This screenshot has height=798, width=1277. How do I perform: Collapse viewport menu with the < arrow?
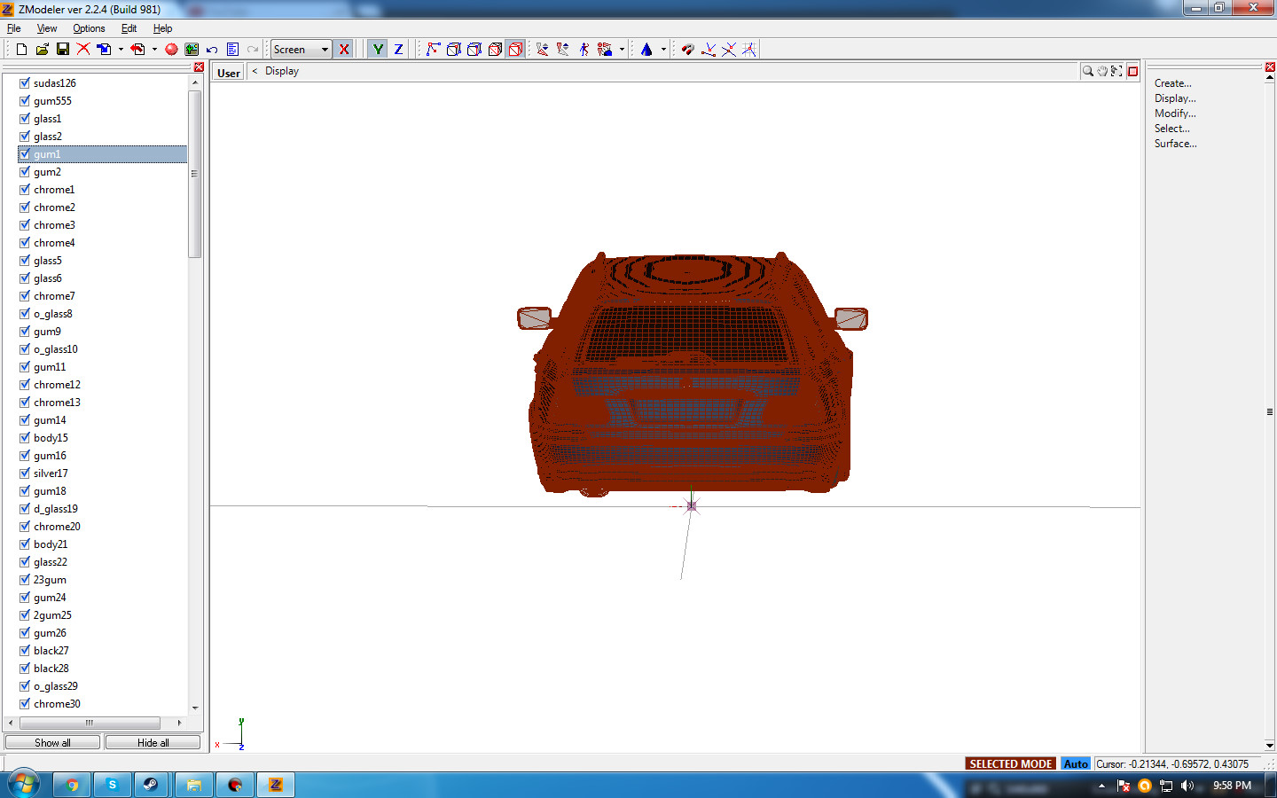coord(255,71)
